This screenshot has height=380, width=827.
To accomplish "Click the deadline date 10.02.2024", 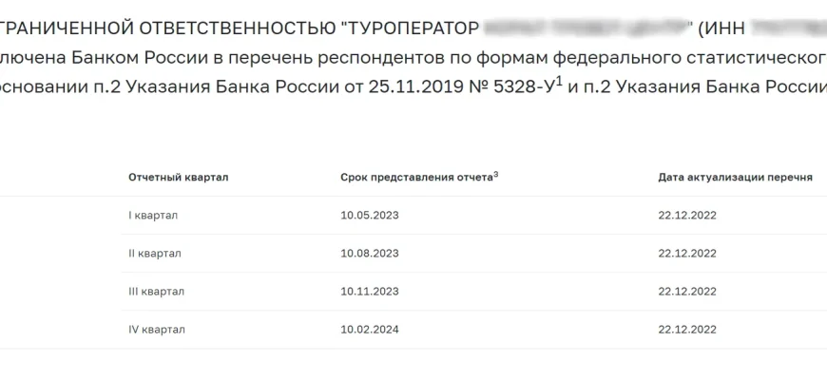I will (x=369, y=330).
